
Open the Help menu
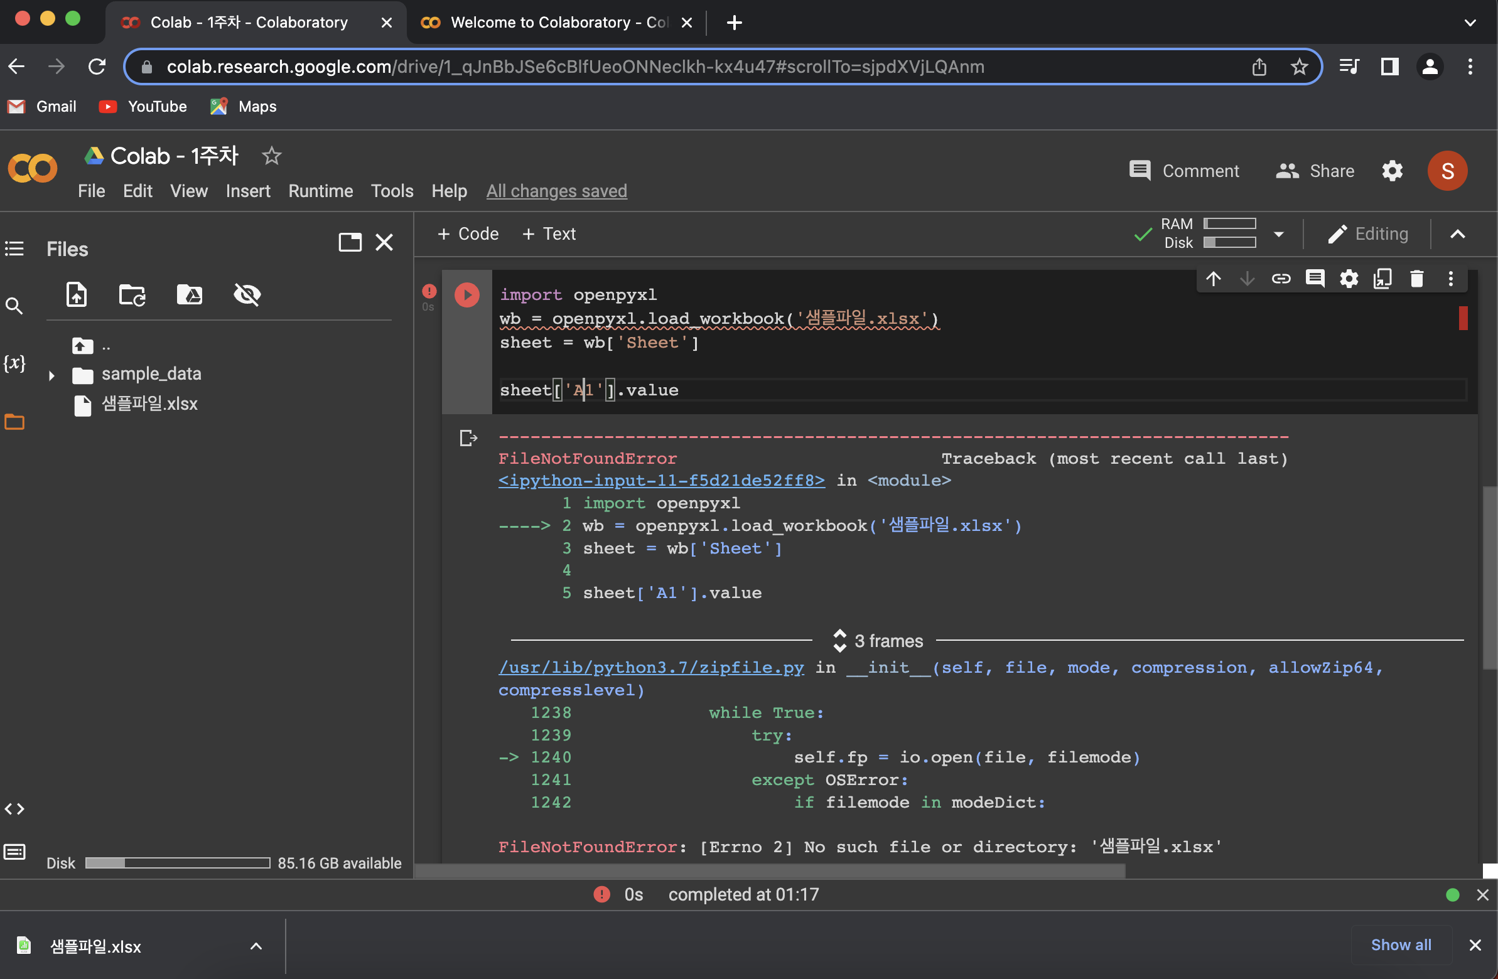(449, 191)
